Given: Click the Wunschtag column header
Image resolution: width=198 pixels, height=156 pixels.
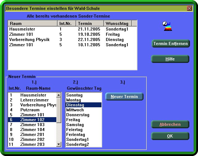Looking at the screenshot, I should coord(118,23).
